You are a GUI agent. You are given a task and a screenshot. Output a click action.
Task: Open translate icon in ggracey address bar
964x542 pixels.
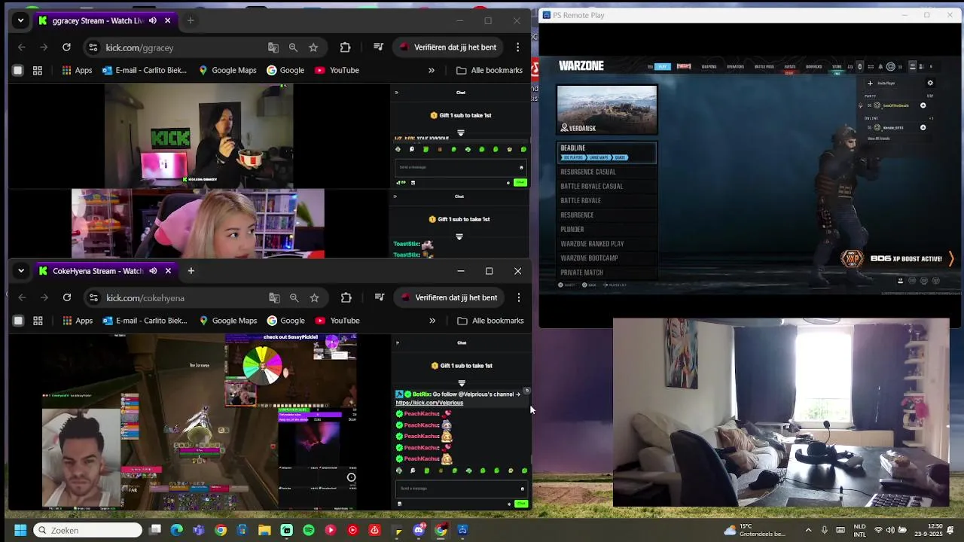[x=273, y=47]
